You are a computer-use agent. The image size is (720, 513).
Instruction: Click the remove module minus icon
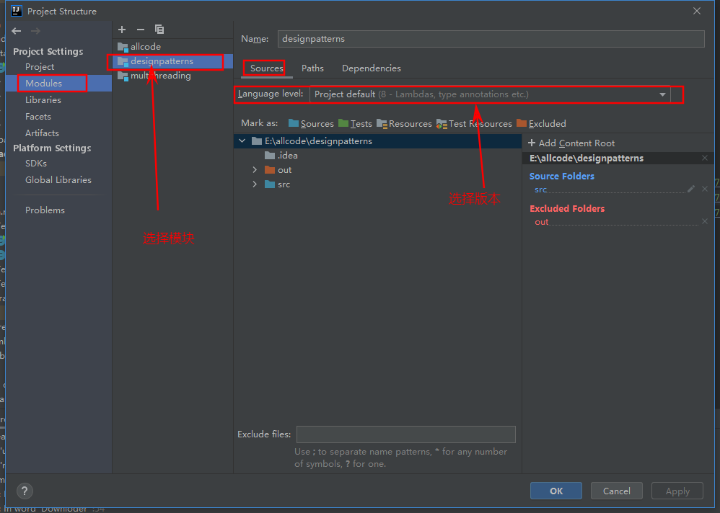click(x=141, y=30)
